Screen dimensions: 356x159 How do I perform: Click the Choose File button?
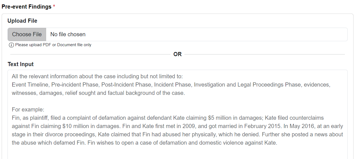[27, 34]
